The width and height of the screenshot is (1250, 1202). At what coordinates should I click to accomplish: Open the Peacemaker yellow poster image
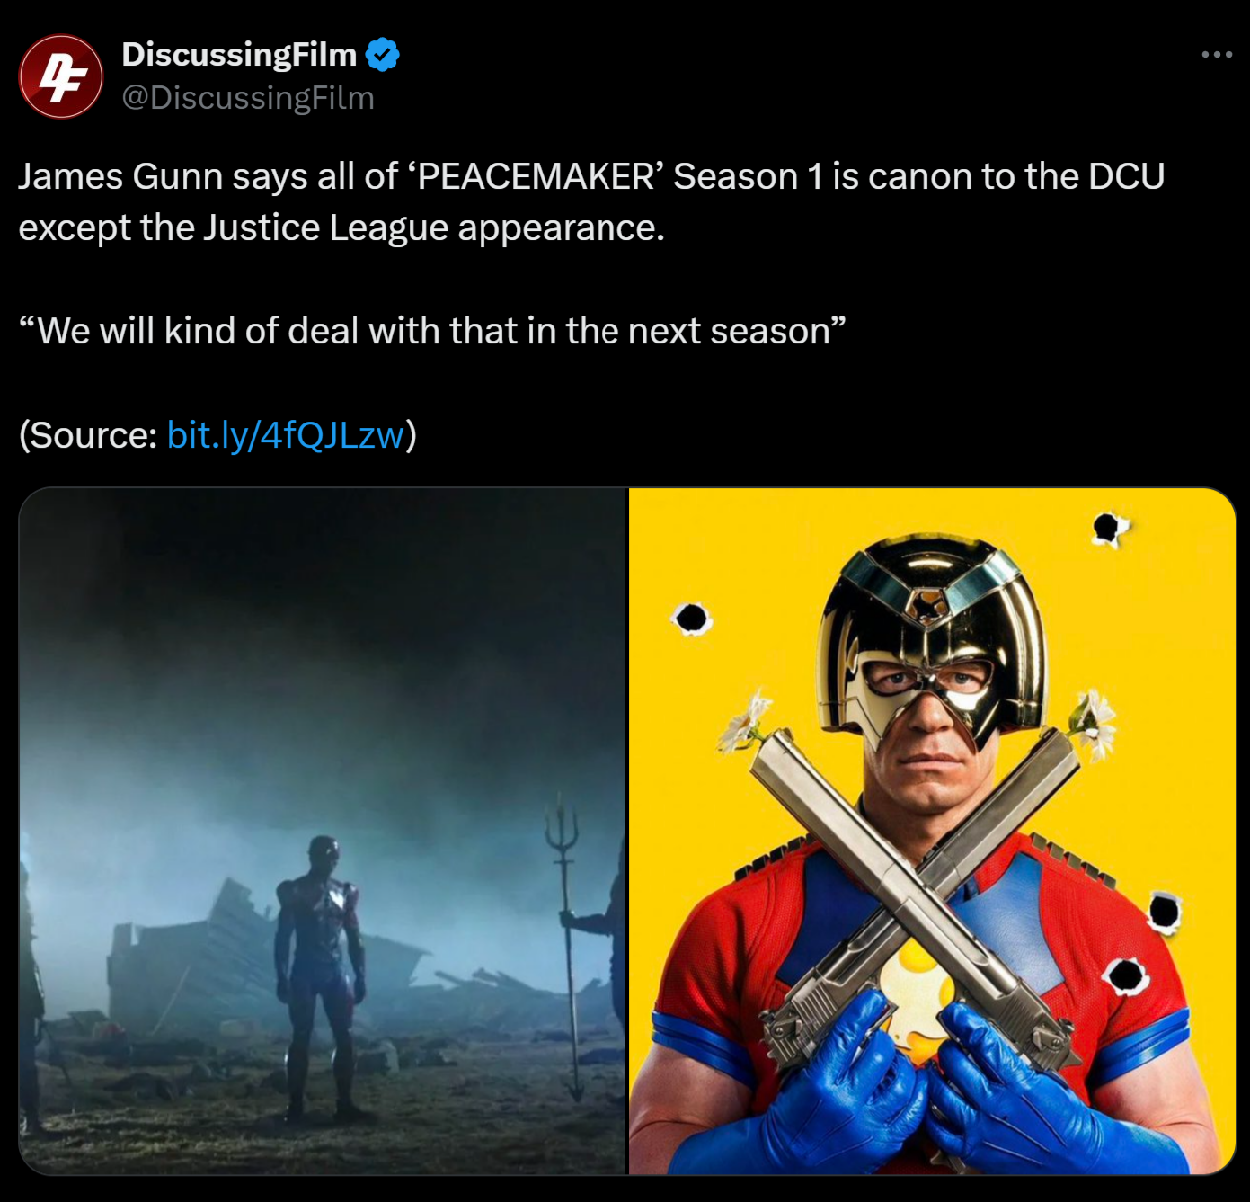click(x=932, y=831)
